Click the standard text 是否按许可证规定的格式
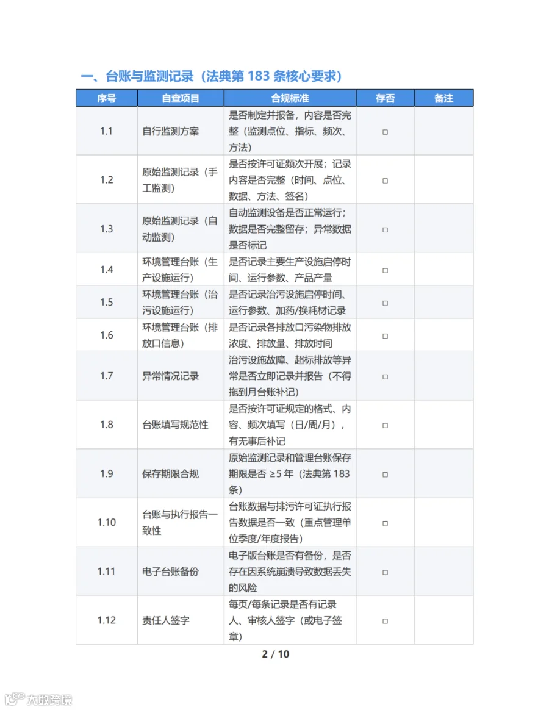This screenshot has width=549, height=710. click(x=290, y=425)
